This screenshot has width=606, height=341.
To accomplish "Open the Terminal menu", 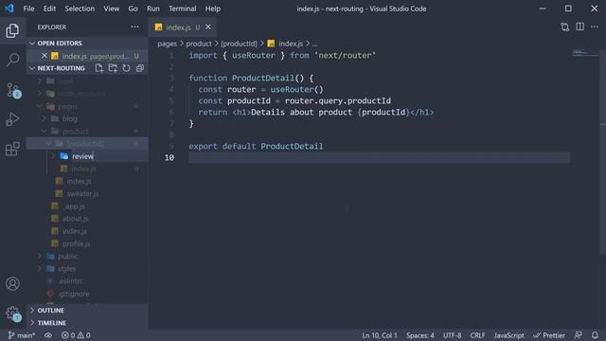I will [x=182, y=9].
